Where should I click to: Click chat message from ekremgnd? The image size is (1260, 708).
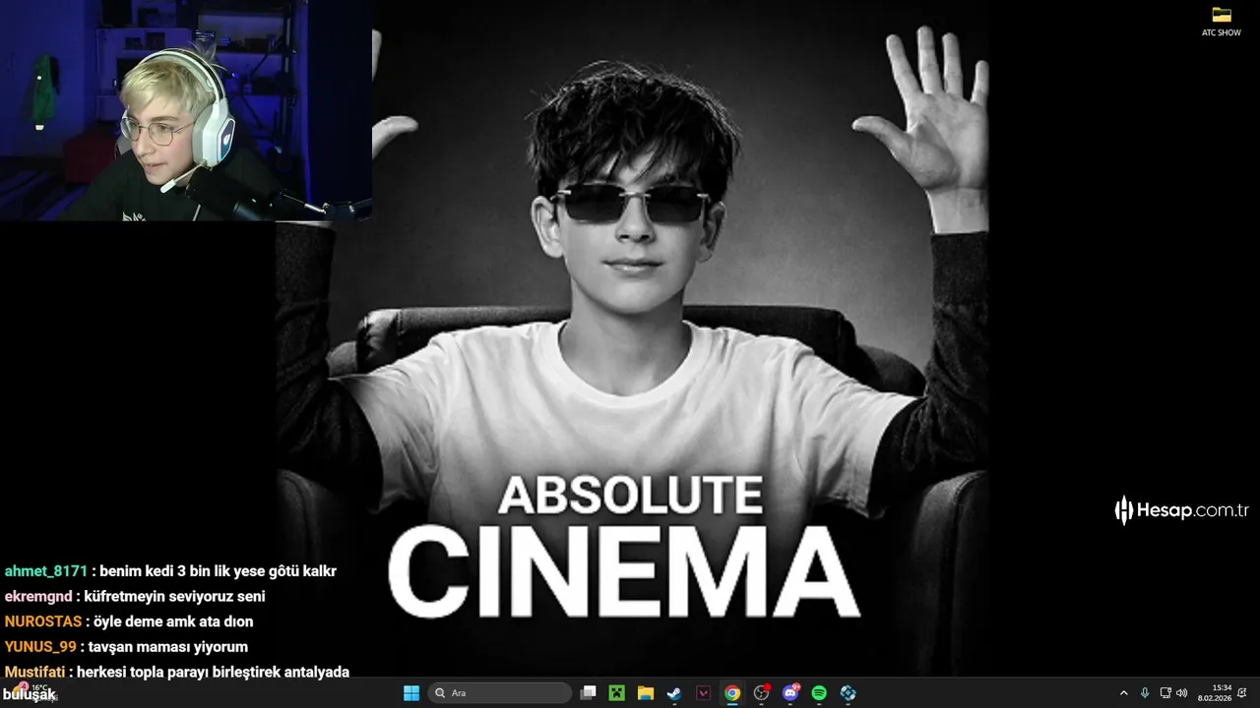(x=135, y=596)
